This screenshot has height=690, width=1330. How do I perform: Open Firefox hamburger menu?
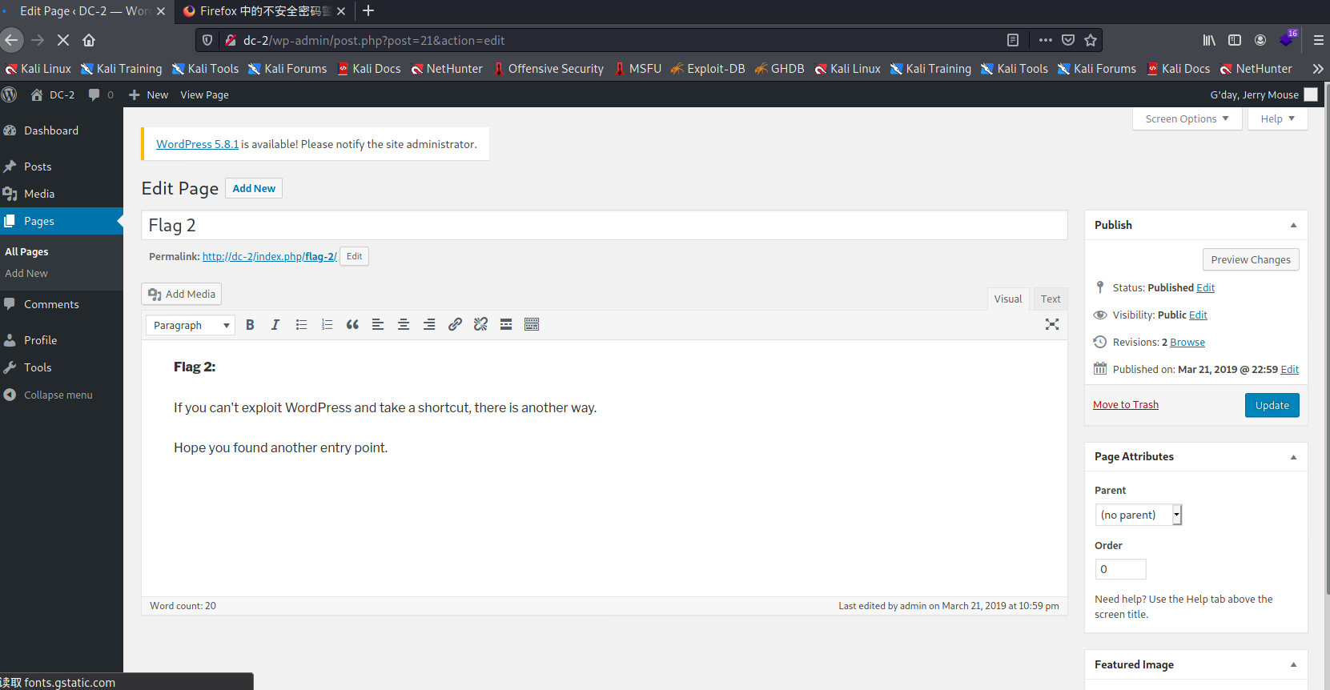point(1318,40)
